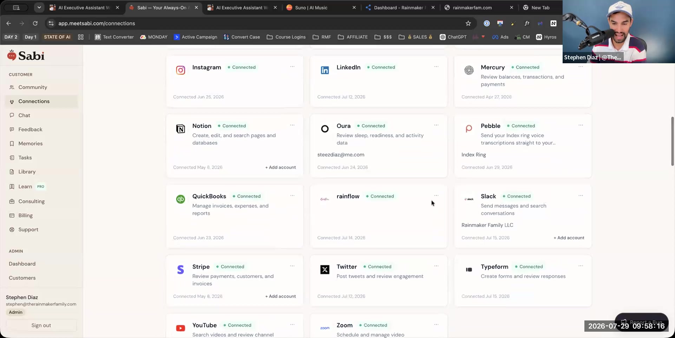Click Report a Bug button
This screenshot has width=675, height=338.
point(641,322)
